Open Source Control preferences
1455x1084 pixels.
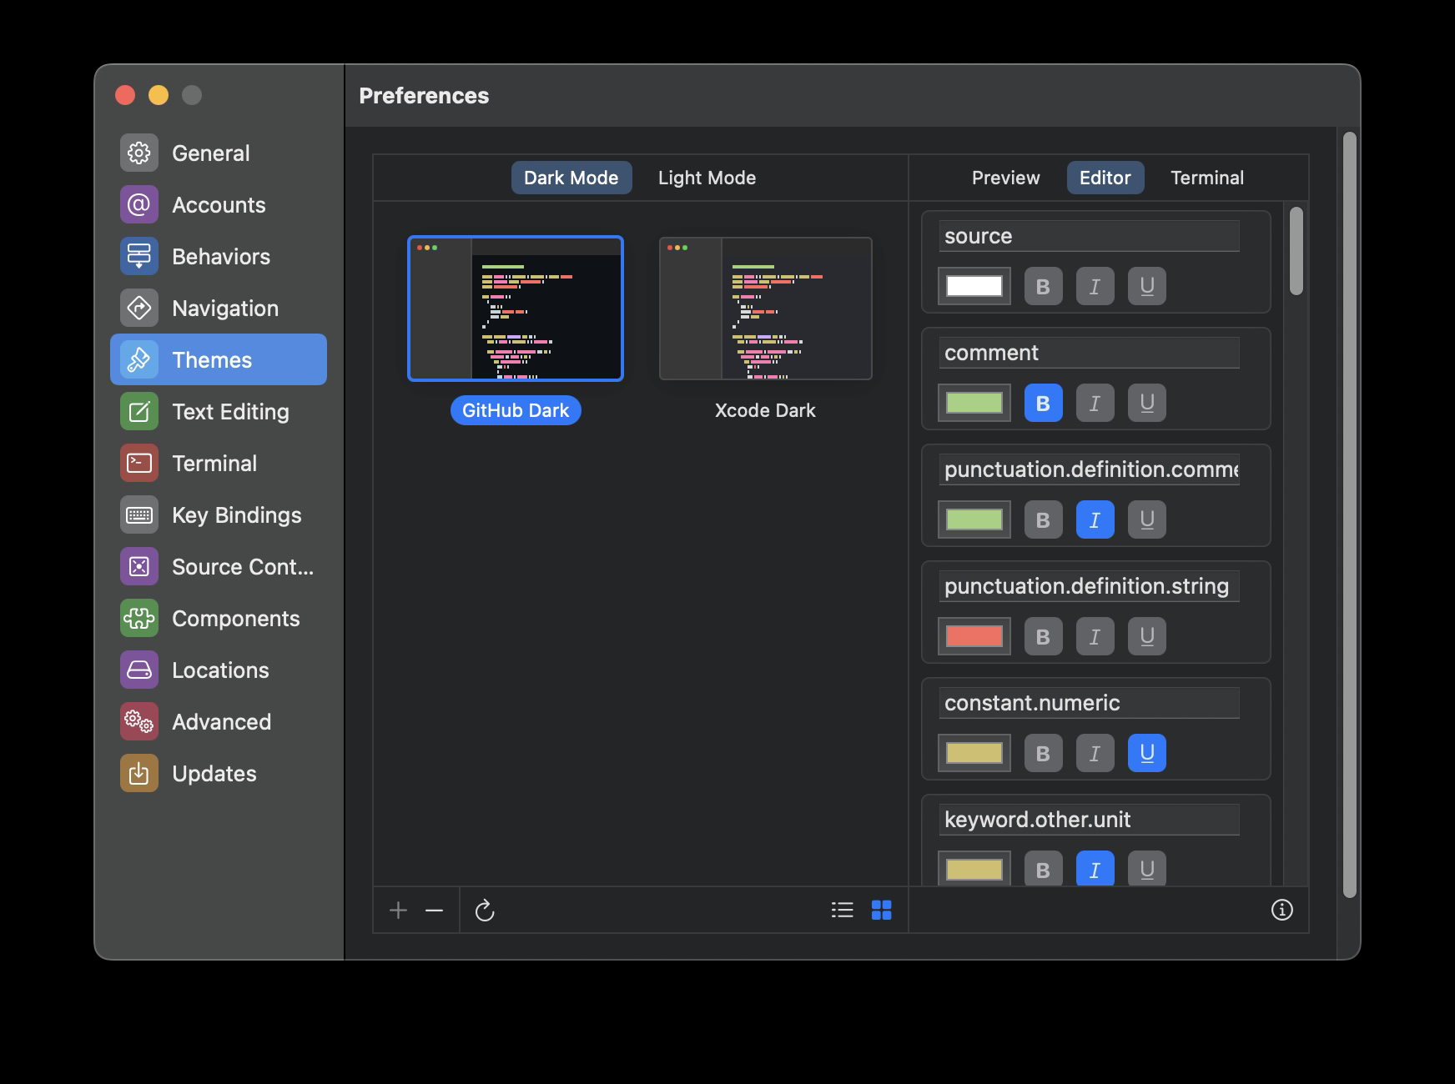(x=243, y=566)
